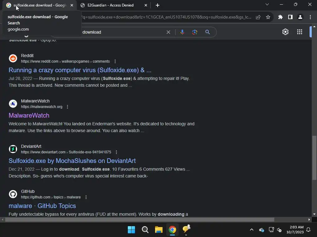The width and height of the screenshot is (317, 237).
Task: Close the sulfoxide.exe download tab
Action: pyautogui.click(x=72, y=5)
